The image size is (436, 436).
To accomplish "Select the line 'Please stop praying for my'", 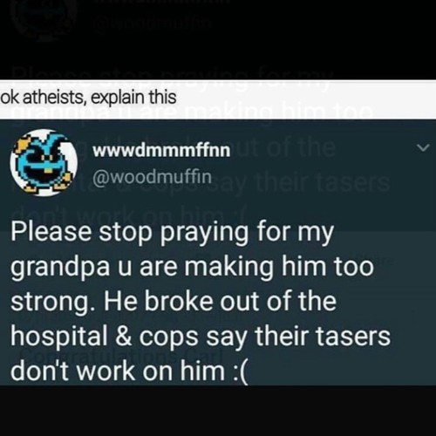I will coord(173,234).
